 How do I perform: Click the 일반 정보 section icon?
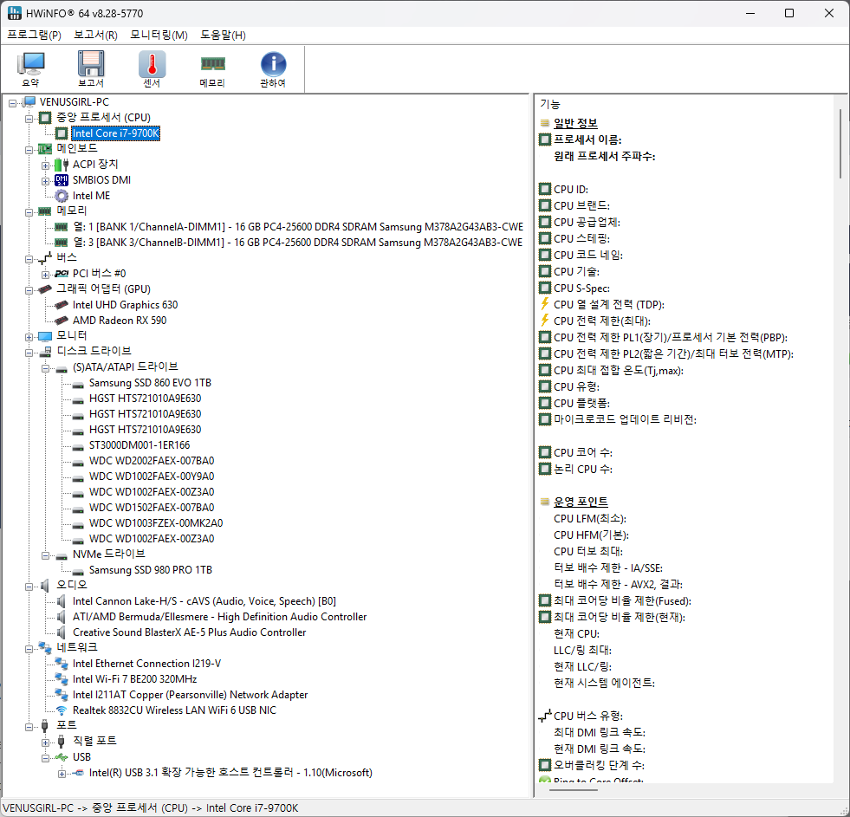[x=545, y=123]
